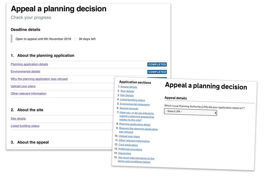Viewport: 264px width, 176px height.
Task: Click Site details under About the site
Action: [x=18, y=119]
